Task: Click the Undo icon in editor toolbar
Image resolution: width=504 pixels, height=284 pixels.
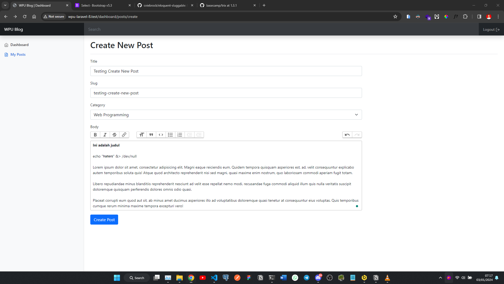Action: pos(347,135)
